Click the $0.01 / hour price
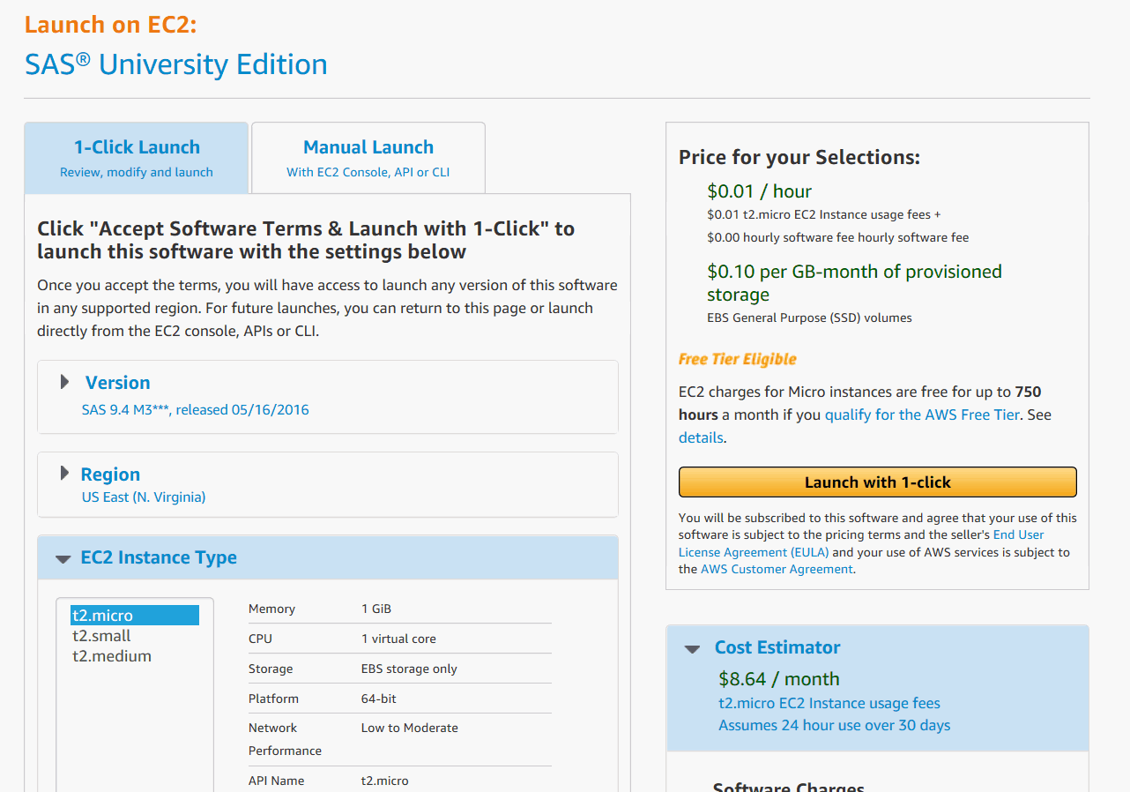The width and height of the screenshot is (1130, 792). 759,191
